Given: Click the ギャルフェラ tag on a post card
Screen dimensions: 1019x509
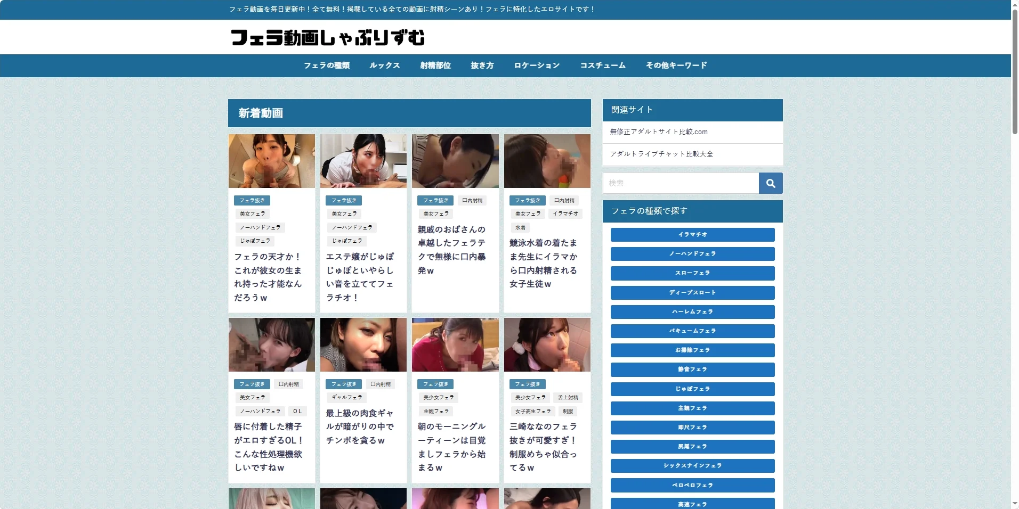Looking at the screenshot, I should (x=347, y=397).
